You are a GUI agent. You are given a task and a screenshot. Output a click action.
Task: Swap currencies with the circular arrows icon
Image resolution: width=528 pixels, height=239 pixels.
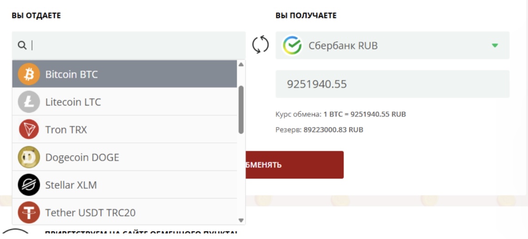pos(260,45)
